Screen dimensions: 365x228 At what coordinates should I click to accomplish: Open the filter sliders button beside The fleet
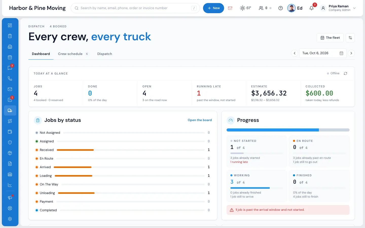pyautogui.click(x=350, y=38)
